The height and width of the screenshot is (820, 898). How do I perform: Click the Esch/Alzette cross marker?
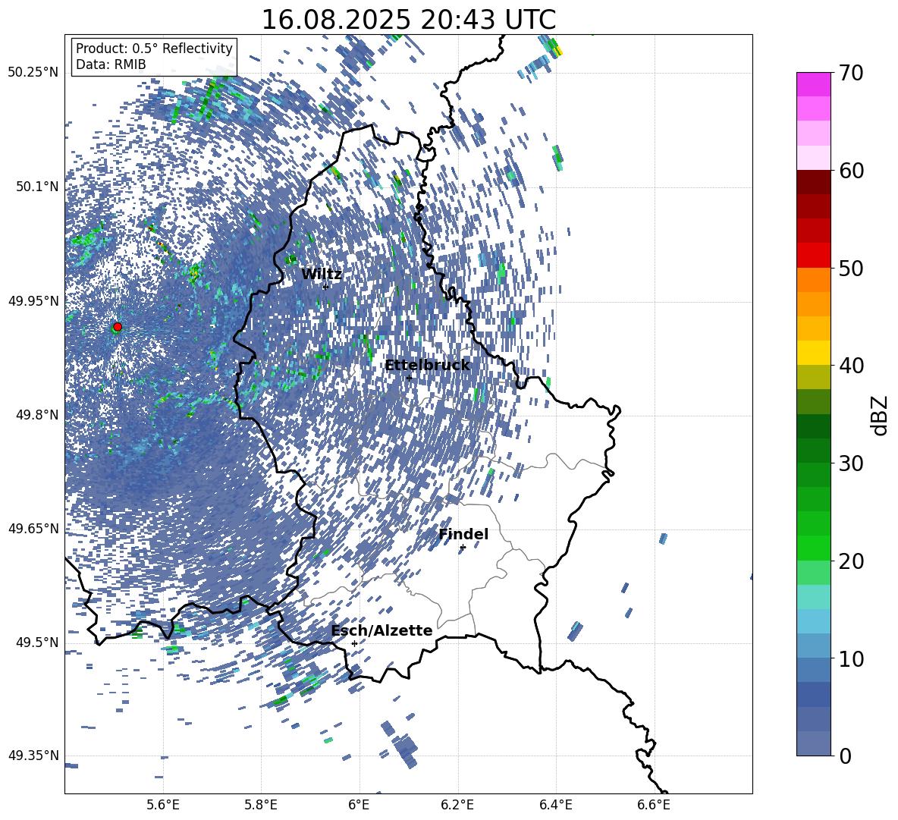click(x=354, y=643)
